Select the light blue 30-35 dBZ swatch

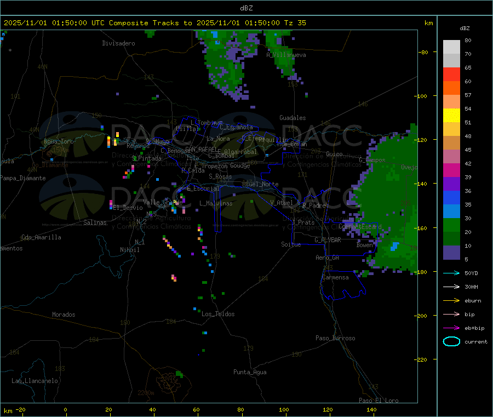tap(451, 212)
